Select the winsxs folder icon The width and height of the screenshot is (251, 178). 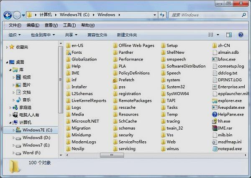[x=163, y=149]
